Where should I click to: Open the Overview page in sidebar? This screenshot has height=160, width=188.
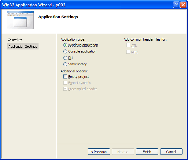pos(15,40)
